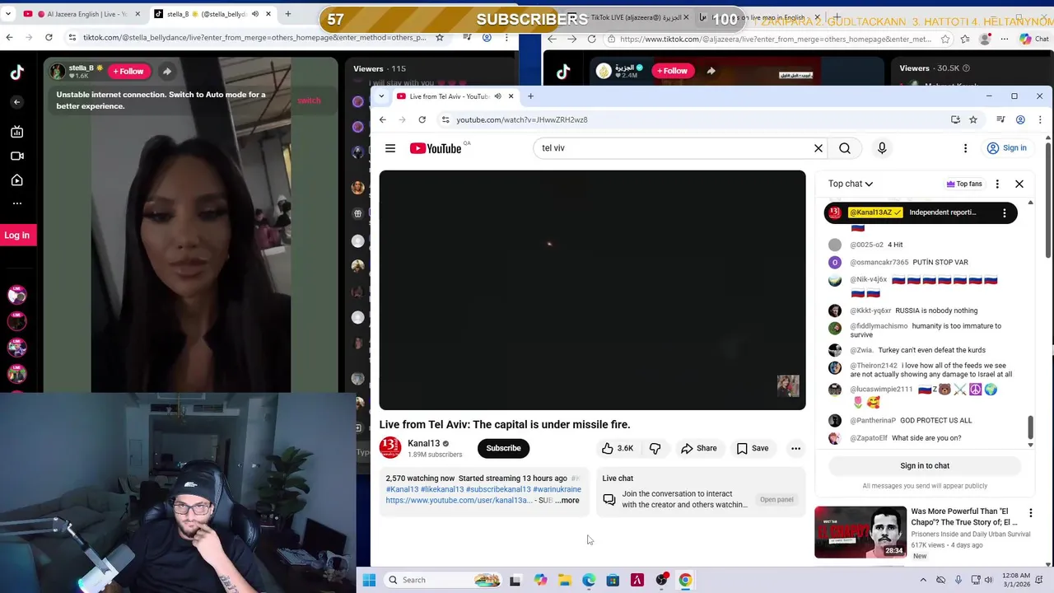Share the Kanal13 live video
The height and width of the screenshot is (593, 1054).
[x=699, y=448]
